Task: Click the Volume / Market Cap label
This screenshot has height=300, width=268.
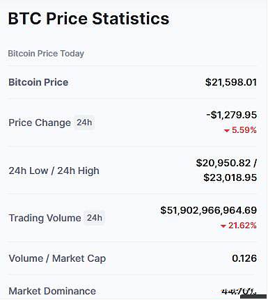Action: [x=57, y=258]
